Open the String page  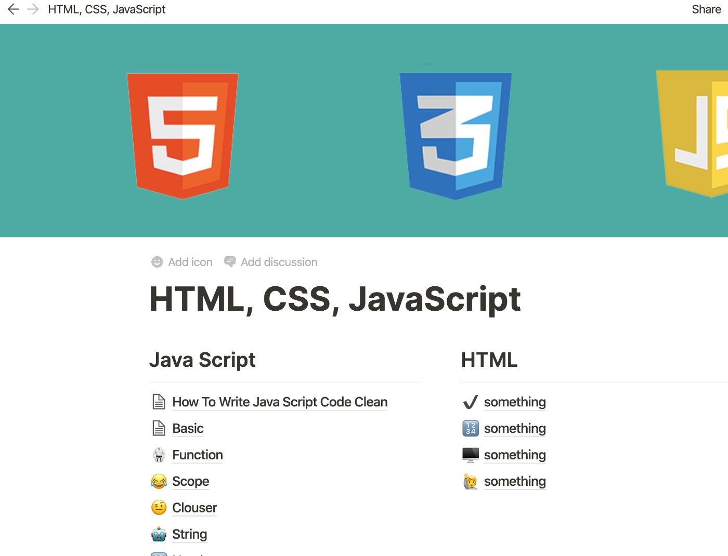pos(190,535)
